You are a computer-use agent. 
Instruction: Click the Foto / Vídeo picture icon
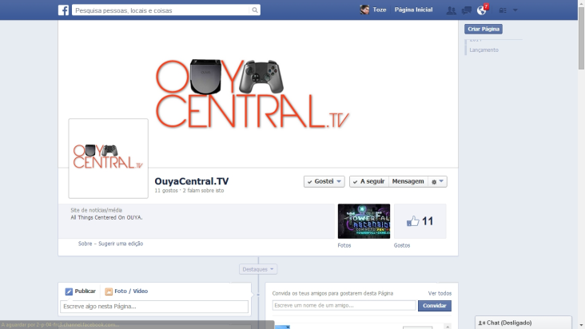(x=109, y=291)
